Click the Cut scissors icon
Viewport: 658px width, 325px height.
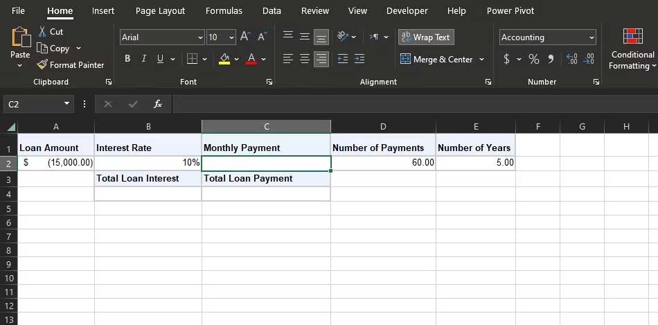43,32
